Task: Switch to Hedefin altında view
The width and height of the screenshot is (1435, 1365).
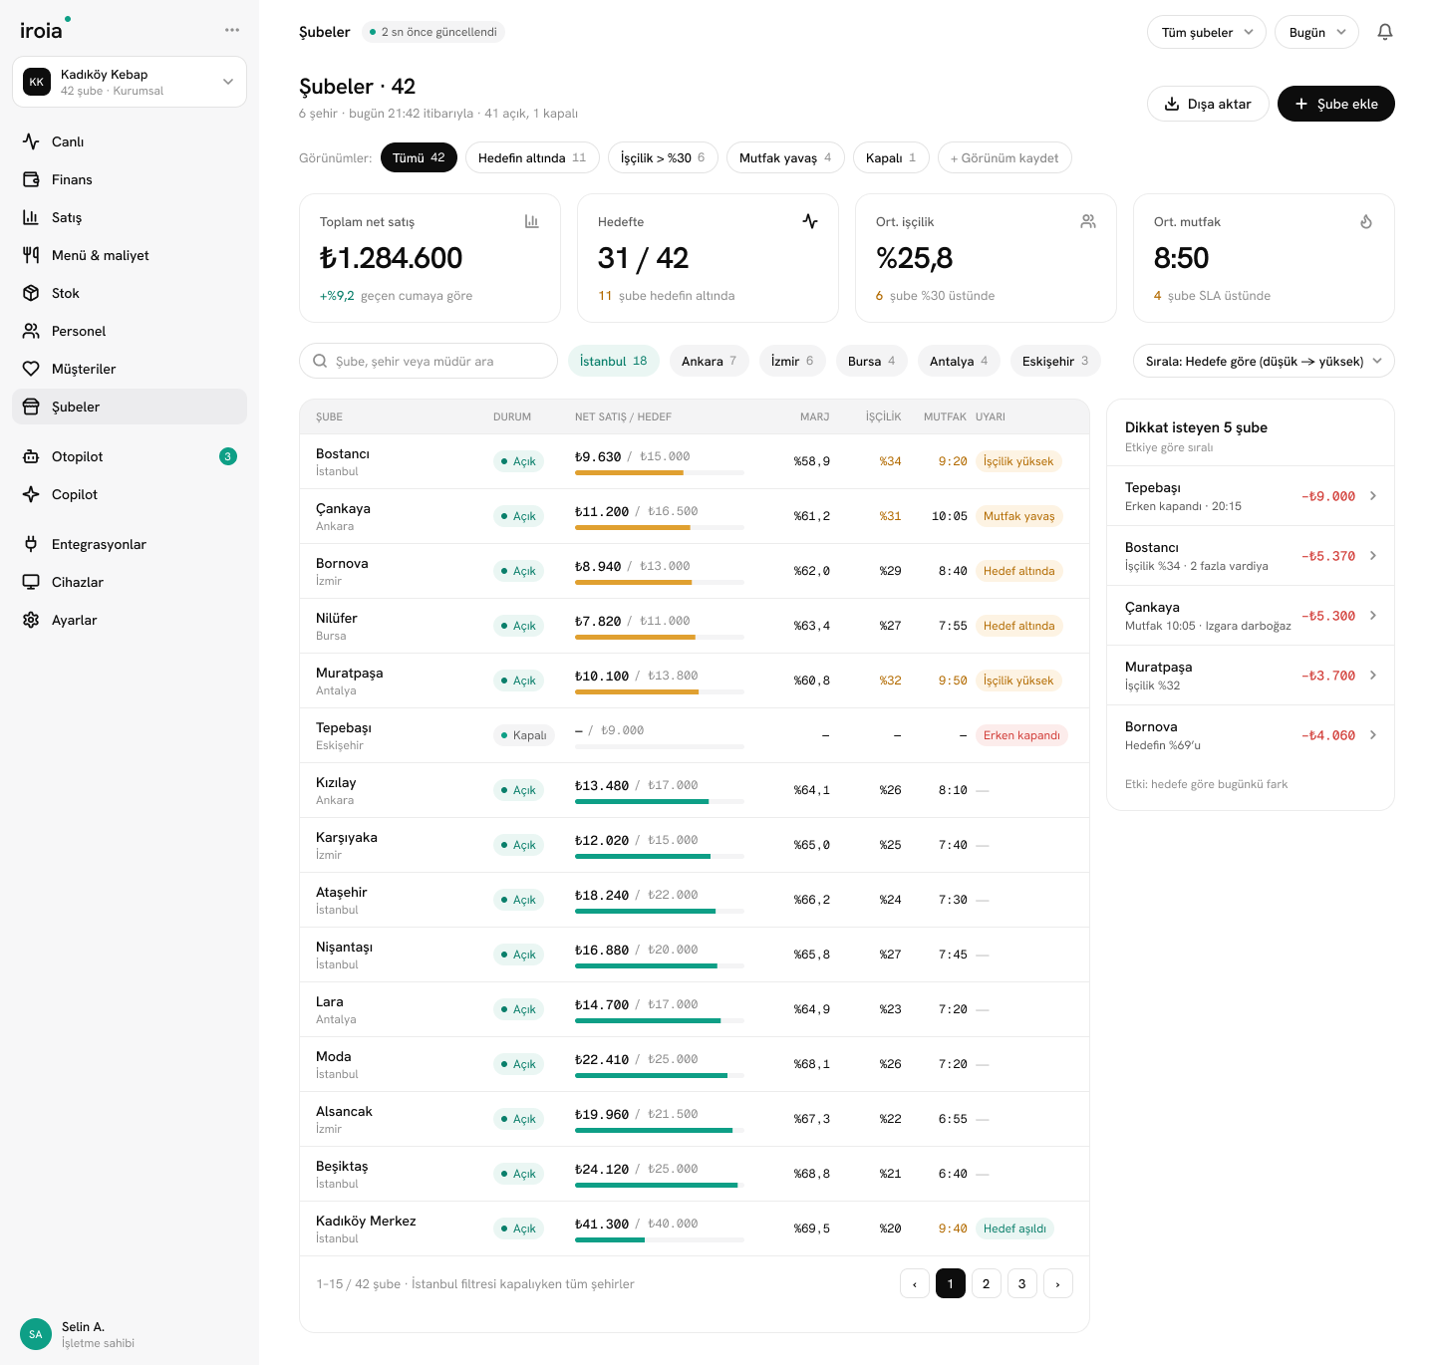Action: [x=532, y=157]
